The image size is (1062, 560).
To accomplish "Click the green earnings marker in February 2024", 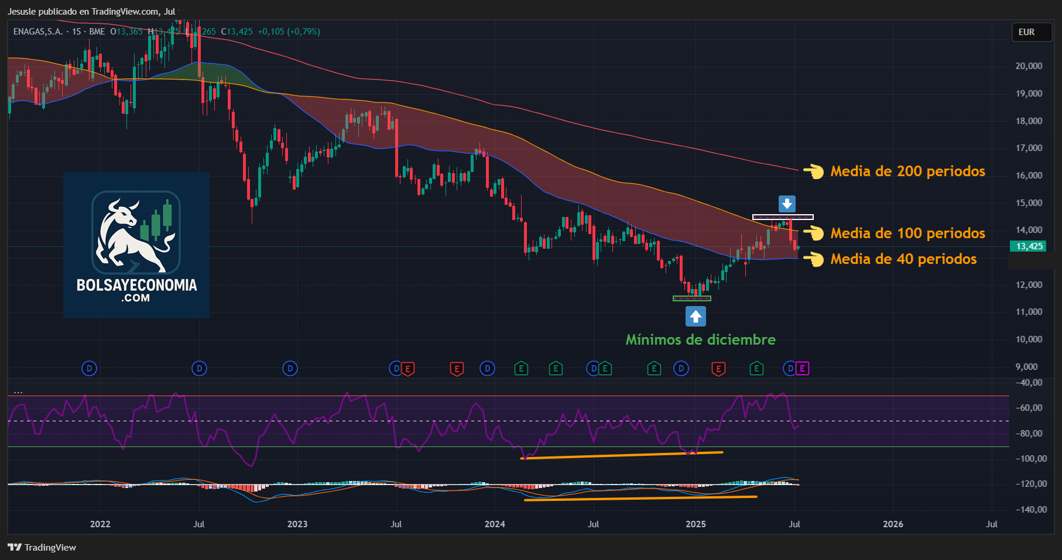I will pos(521,369).
